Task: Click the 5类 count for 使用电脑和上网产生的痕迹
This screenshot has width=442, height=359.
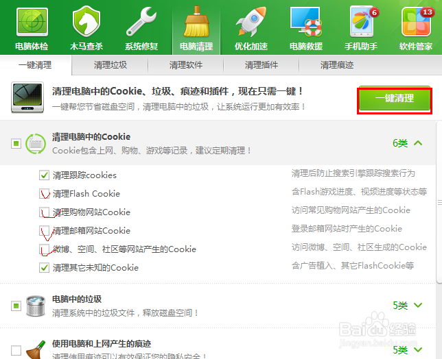Action: 400,350
